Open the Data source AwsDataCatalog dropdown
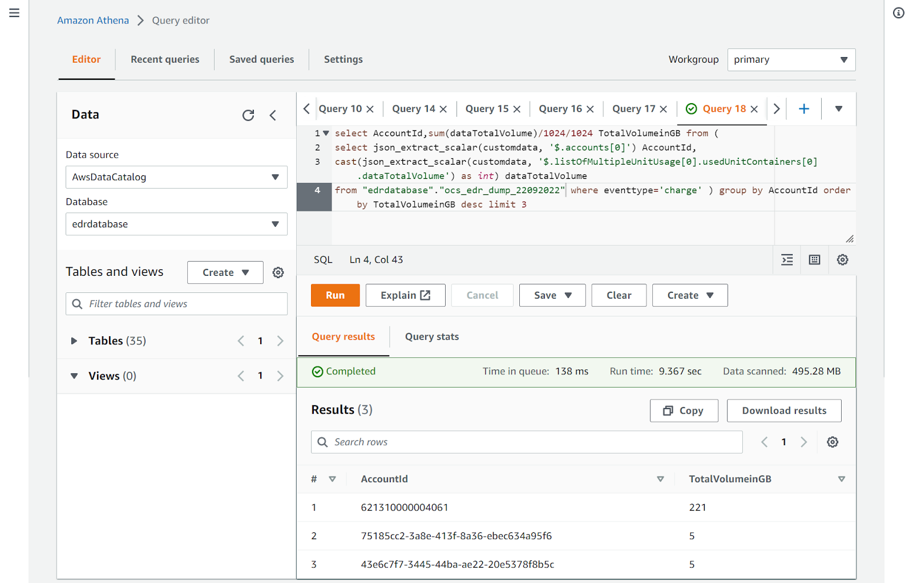913x583 pixels. (x=176, y=177)
